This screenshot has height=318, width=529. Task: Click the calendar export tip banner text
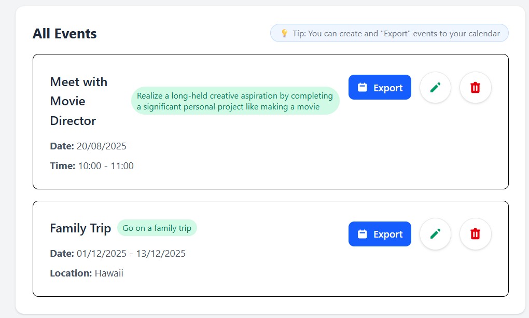396,34
